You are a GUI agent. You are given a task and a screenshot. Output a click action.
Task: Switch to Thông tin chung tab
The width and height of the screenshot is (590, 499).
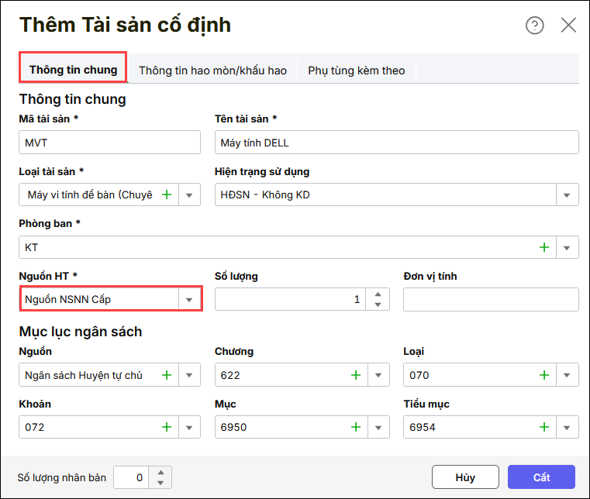(73, 70)
